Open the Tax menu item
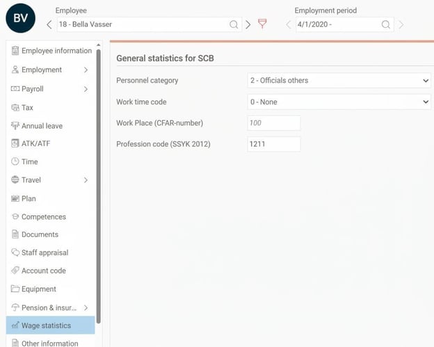This screenshot has width=434, height=347. click(51, 107)
